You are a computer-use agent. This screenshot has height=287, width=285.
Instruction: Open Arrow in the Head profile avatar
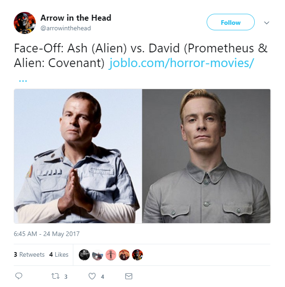[x=25, y=23]
